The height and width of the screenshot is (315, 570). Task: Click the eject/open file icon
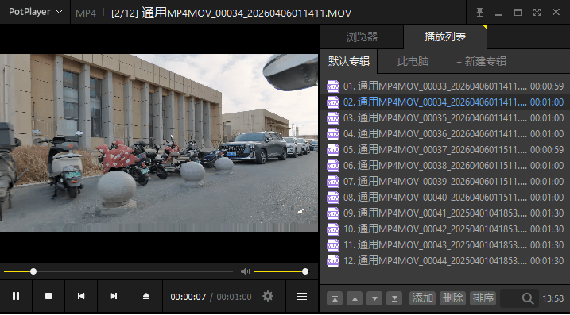(x=146, y=296)
